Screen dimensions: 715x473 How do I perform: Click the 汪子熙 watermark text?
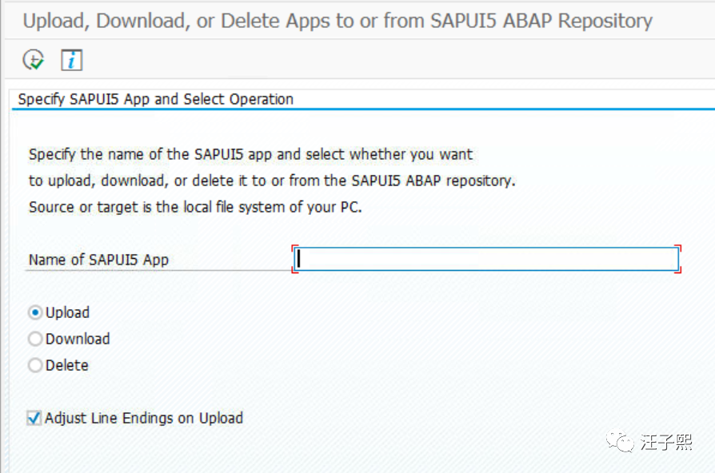tap(665, 442)
